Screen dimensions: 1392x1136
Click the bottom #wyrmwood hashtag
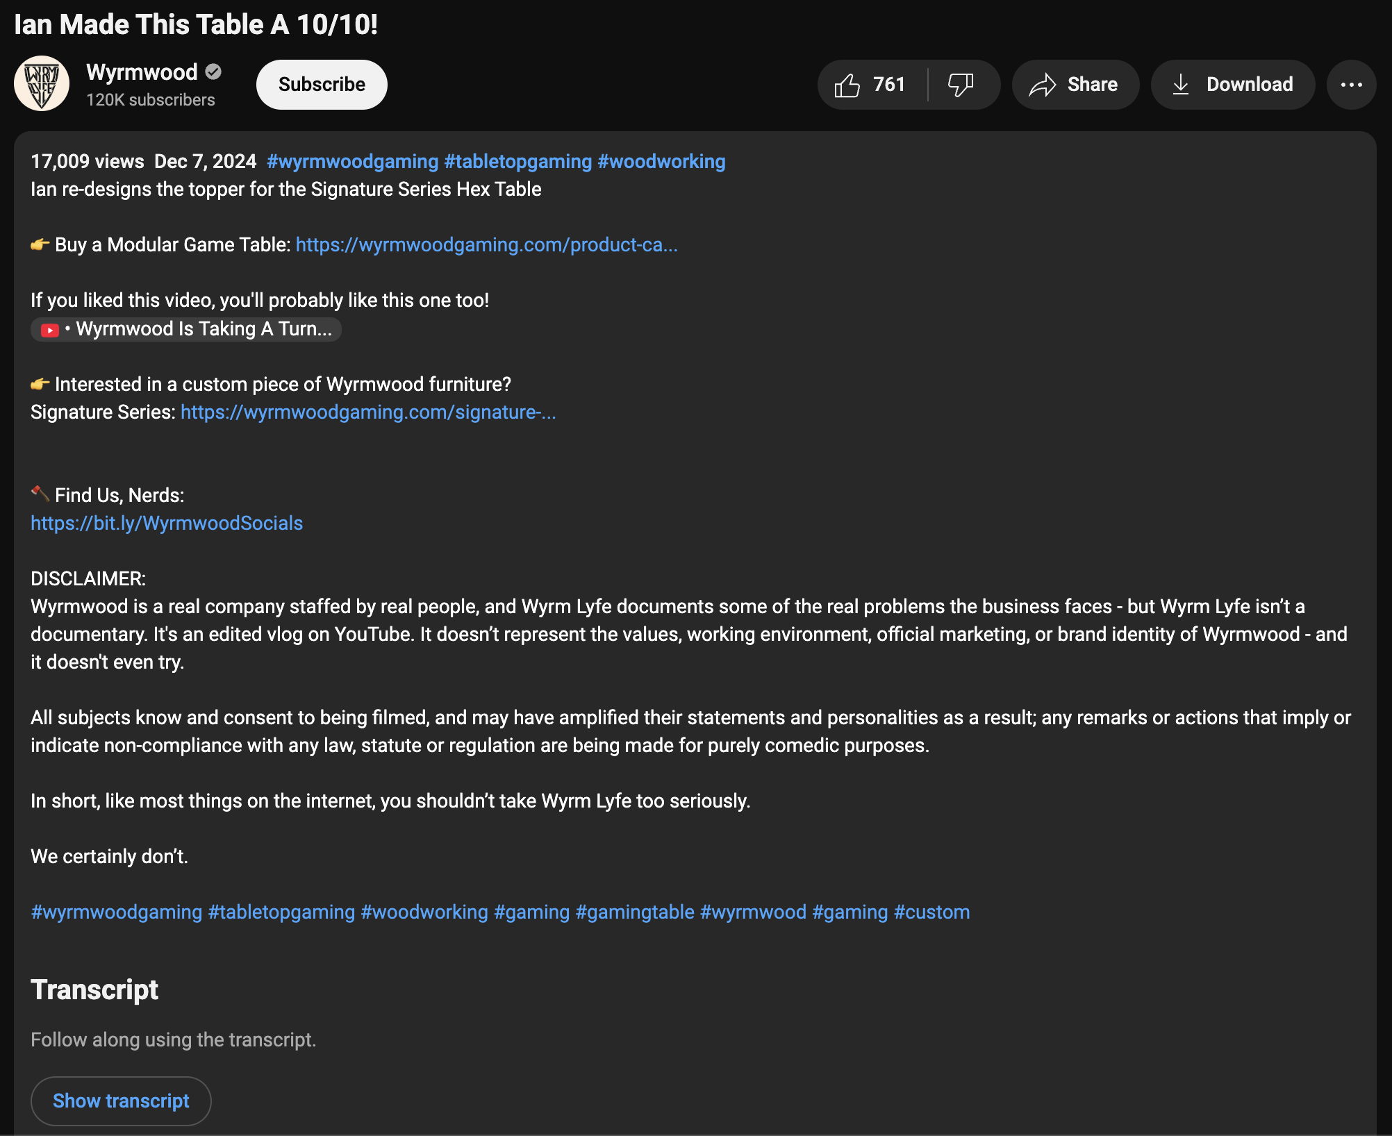click(753, 912)
